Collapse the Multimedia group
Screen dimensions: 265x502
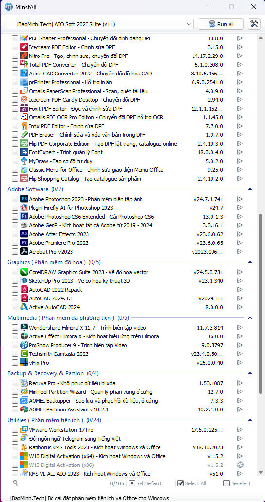250,318
